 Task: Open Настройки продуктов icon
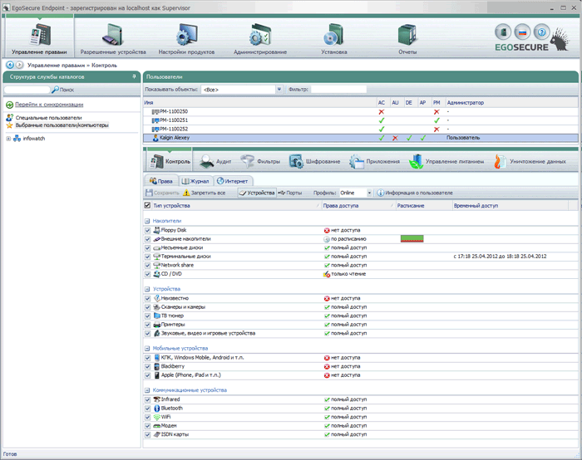[x=187, y=35]
